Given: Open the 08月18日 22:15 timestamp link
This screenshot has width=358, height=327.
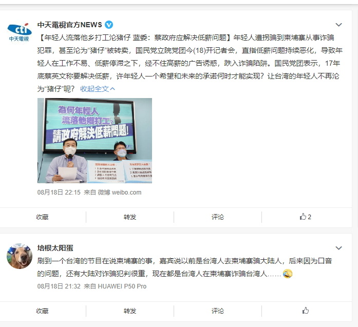Looking at the screenshot, I should (59, 193).
